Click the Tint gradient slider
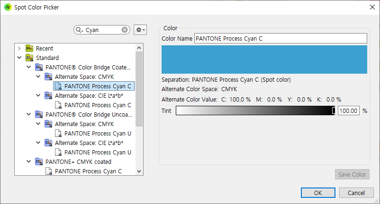Image resolution: width=380 pixels, height=204 pixels. (x=255, y=110)
